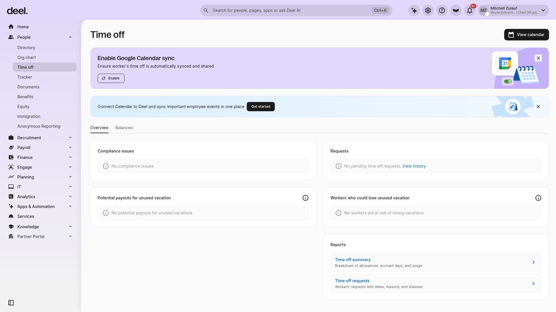This screenshot has height=312, width=556.
Task: Click Partner Portal building icon
Action: pos(11,236)
